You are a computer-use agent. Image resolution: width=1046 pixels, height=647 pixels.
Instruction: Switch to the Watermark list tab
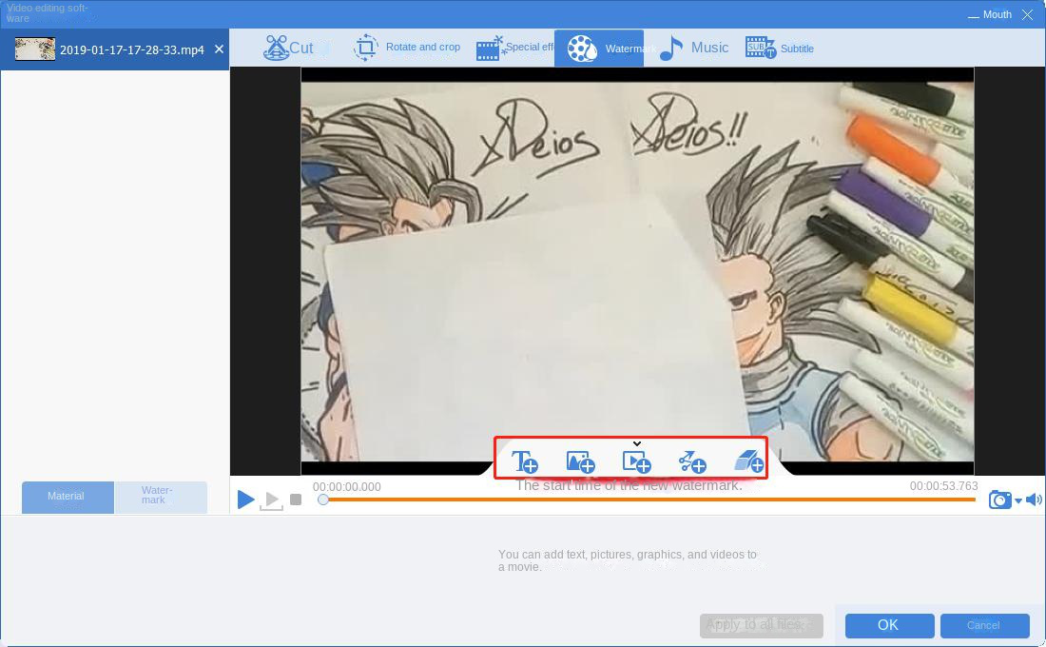pos(161,497)
